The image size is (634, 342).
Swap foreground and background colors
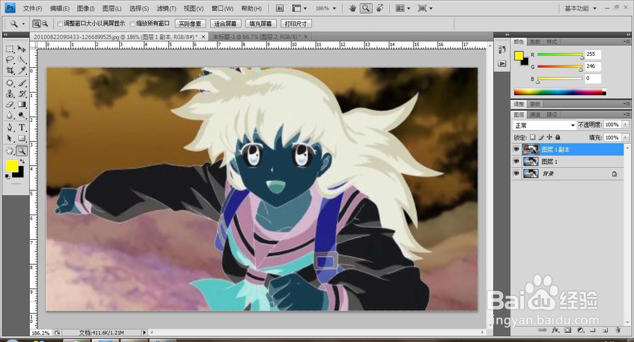[x=22, y=162]
